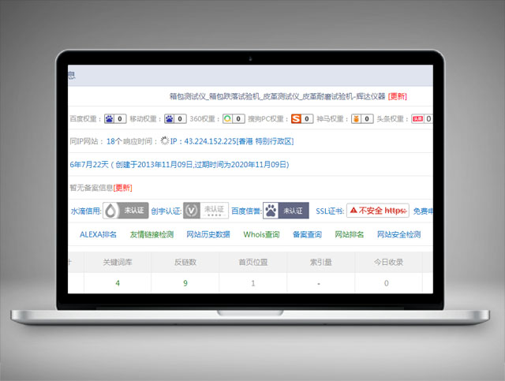Click the 创宇认证 label link

pyautogui.click(x=166, y=211)
